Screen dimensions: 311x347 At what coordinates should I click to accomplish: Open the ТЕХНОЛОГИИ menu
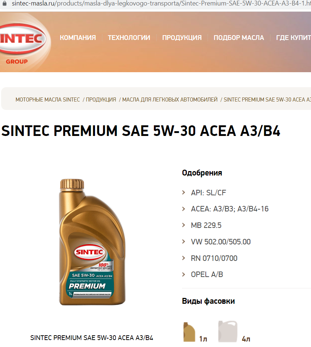point(129,38)
